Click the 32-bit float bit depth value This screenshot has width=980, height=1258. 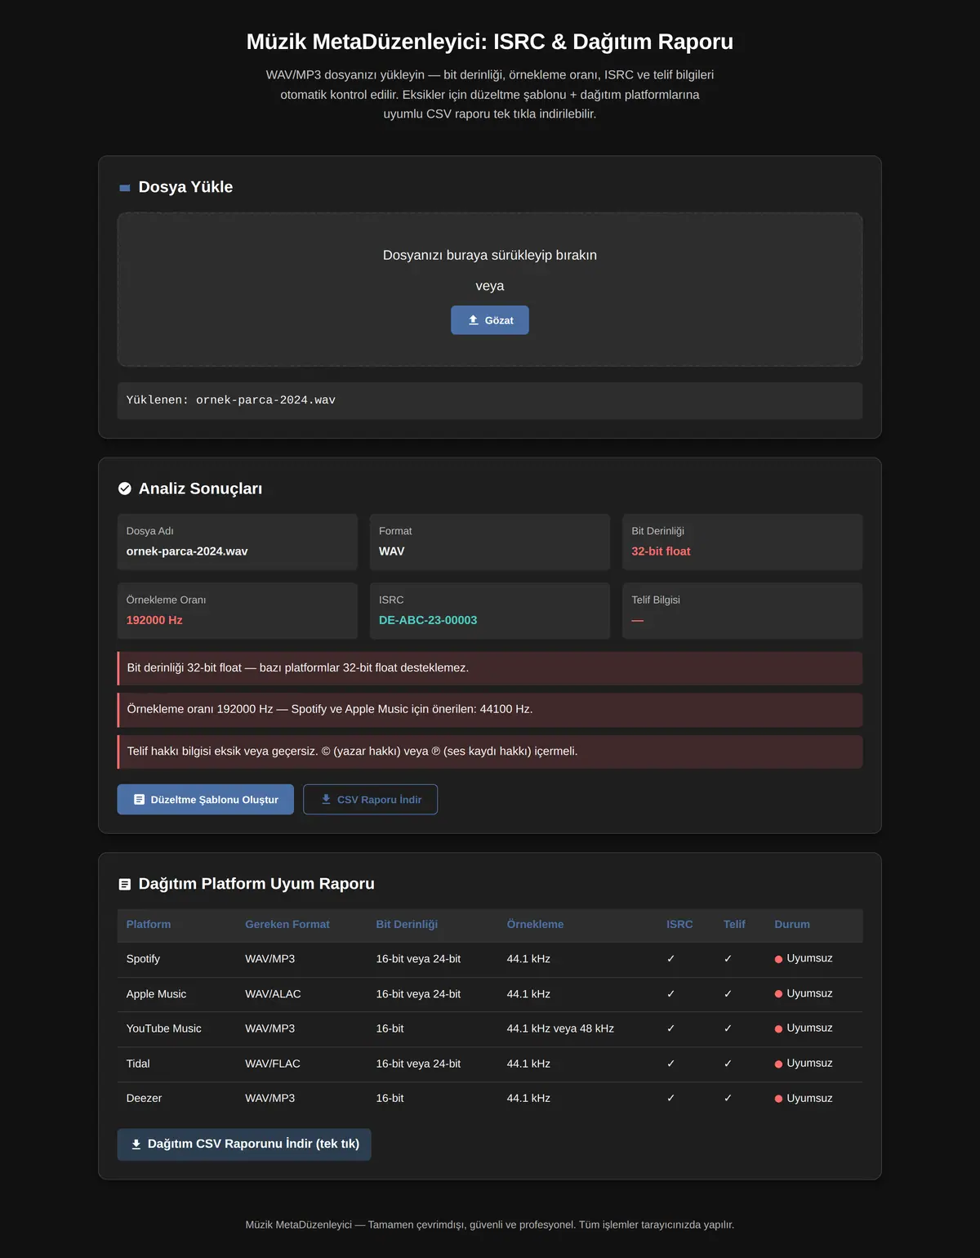[x=661, y=551]
